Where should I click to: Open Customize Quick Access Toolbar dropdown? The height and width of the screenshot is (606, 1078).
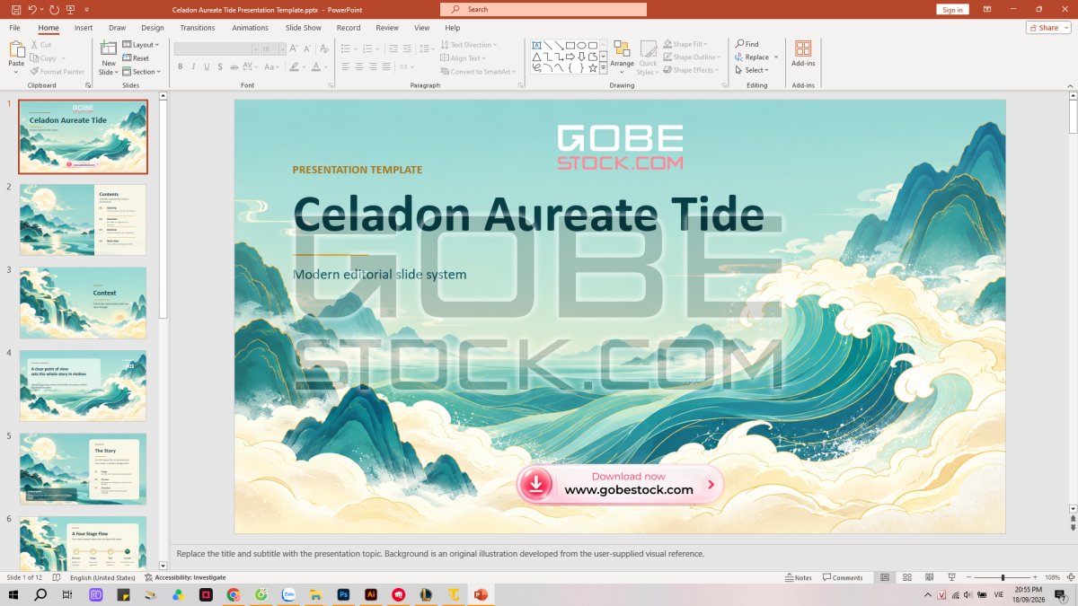pos(87,9)
